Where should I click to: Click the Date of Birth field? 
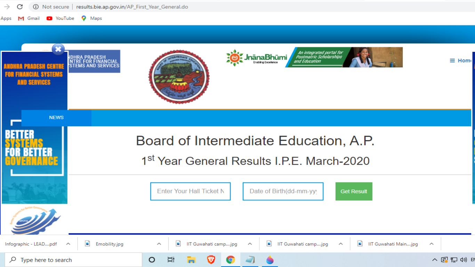pos(283,191)
